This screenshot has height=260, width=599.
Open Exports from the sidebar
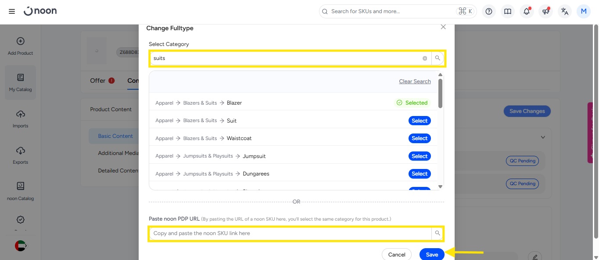20,155
